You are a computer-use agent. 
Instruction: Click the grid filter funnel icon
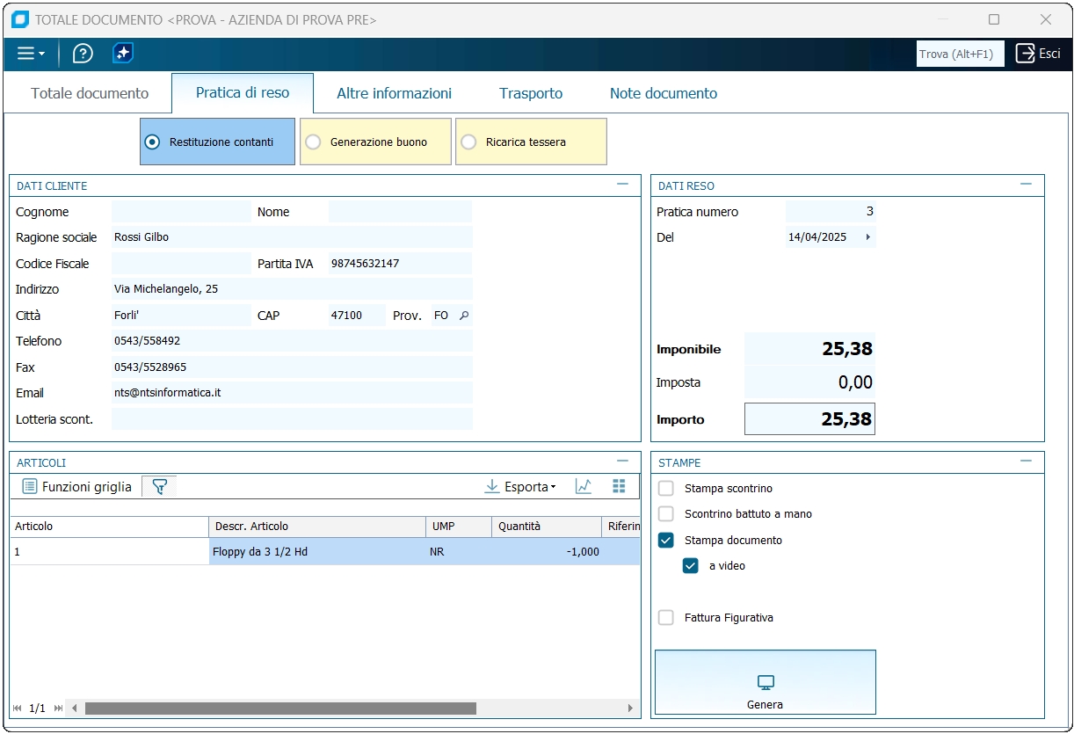pyautogui.click(x=159, y=486)
